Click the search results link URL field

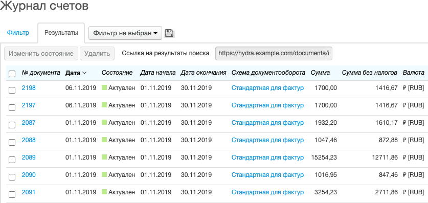point(274,53)
